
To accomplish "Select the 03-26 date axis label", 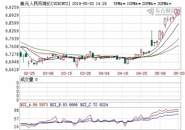I will coord(85,73).
